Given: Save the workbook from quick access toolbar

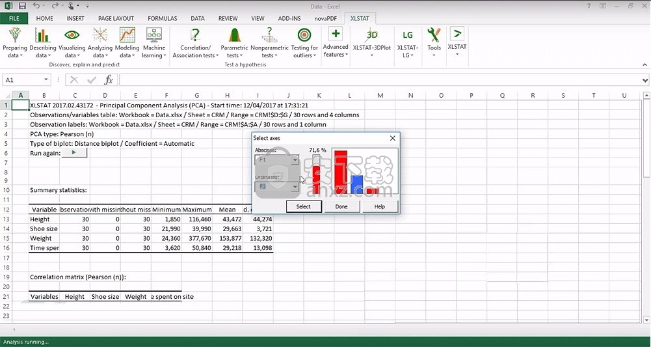Looking at the screenshot, I should (22, 6).
